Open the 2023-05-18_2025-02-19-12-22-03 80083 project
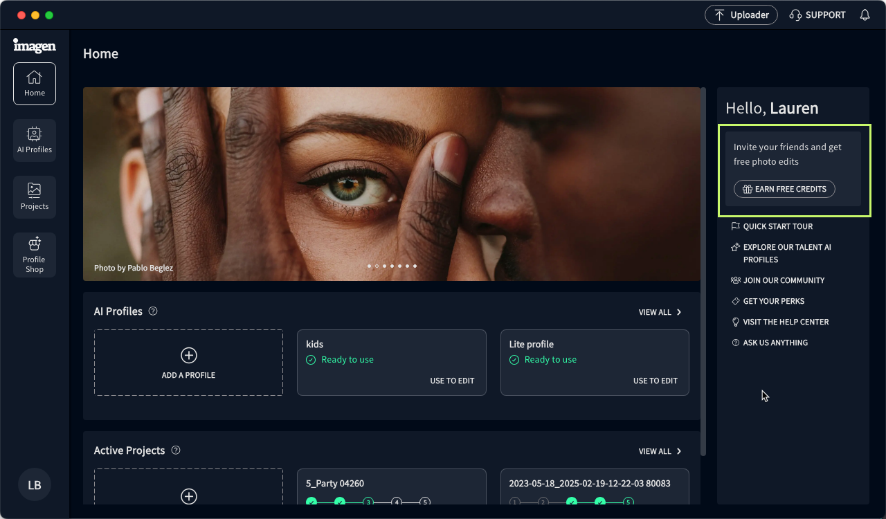 coord(595,487)
